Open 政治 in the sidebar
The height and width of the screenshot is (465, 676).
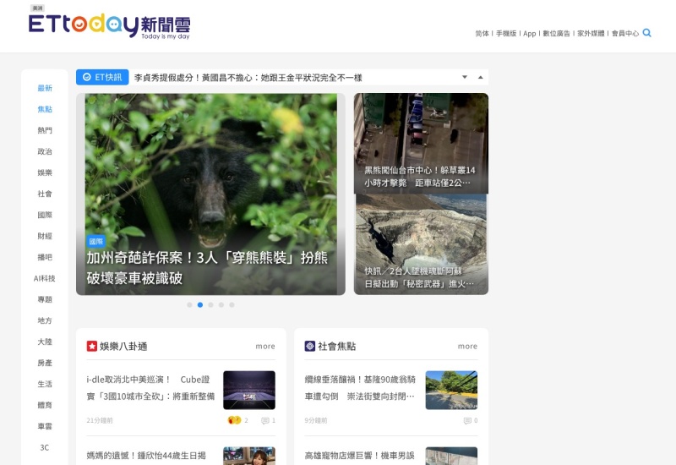tap(45, 151)
